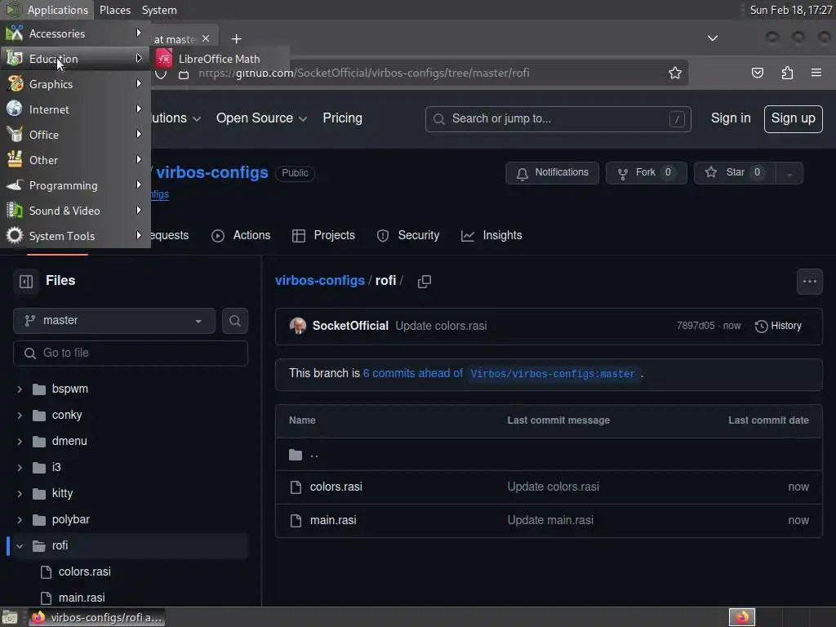Screen dimensions: 836x627
Task: Copy the path with the copy icon
Action: pyautogui.click(x=425, y=281)
